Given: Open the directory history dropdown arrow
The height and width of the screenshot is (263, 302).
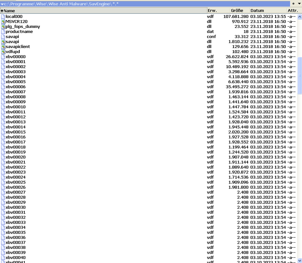Looking at the screenshot, I should [299, 4].
